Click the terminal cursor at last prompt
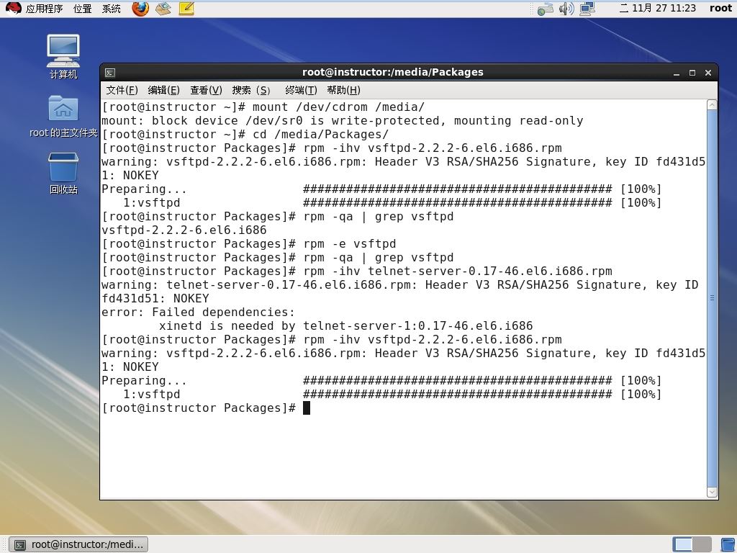The width and height of the screenshot is (737, 553). [x=307, y=408]
